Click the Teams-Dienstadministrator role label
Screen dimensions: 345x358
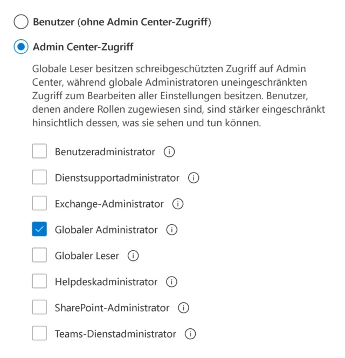115,334
